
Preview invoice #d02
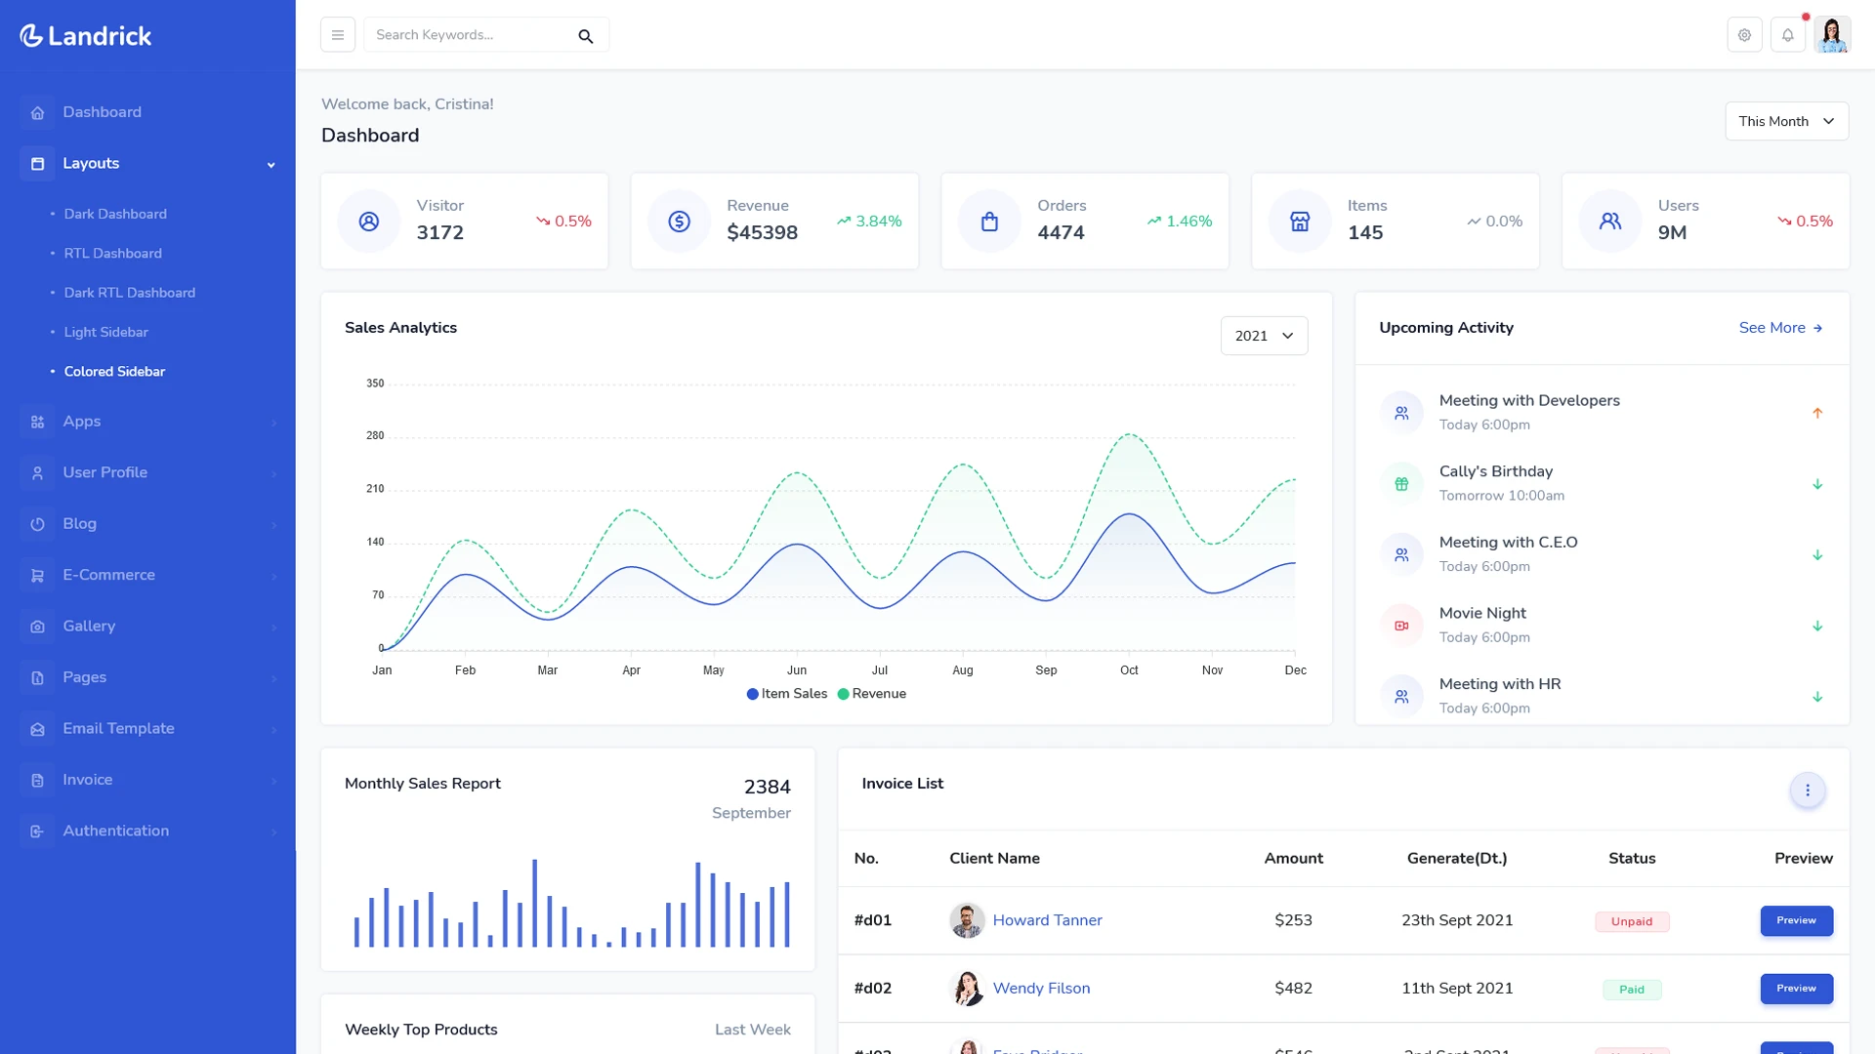coord(1796,989)
